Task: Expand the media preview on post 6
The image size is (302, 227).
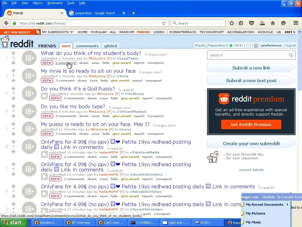Action: (44, 154)
